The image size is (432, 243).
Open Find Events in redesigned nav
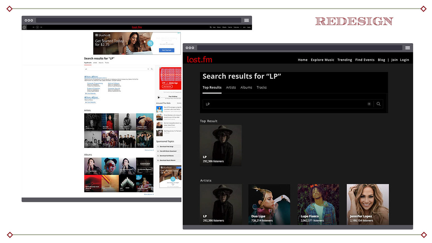365,60
